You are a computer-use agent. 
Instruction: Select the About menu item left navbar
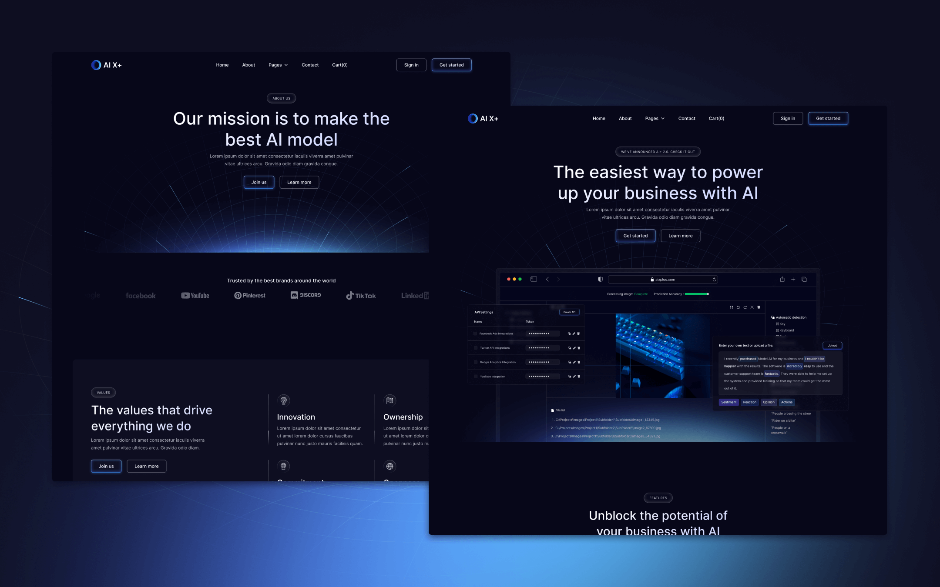tap(248, 65)
